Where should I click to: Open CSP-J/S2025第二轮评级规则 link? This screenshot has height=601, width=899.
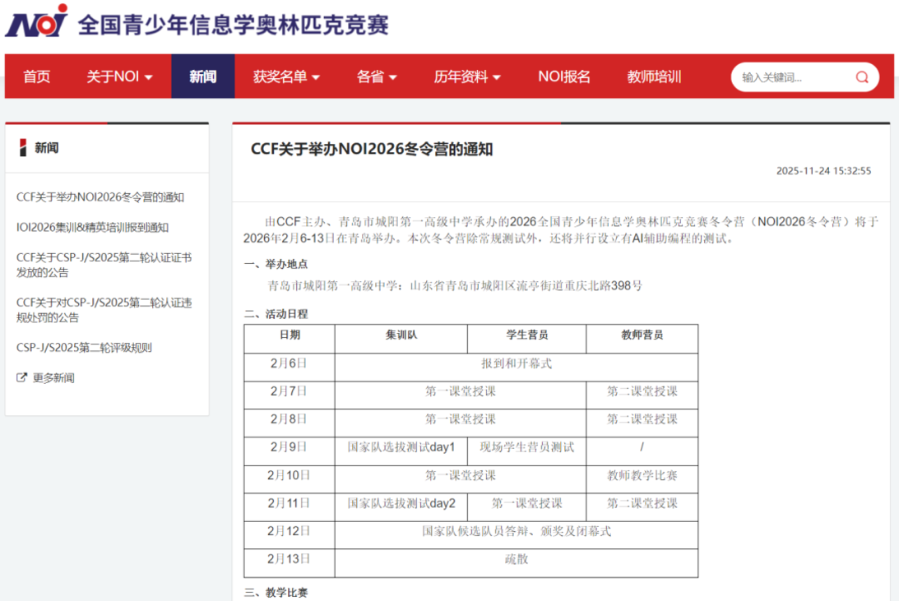click(84, 347)
